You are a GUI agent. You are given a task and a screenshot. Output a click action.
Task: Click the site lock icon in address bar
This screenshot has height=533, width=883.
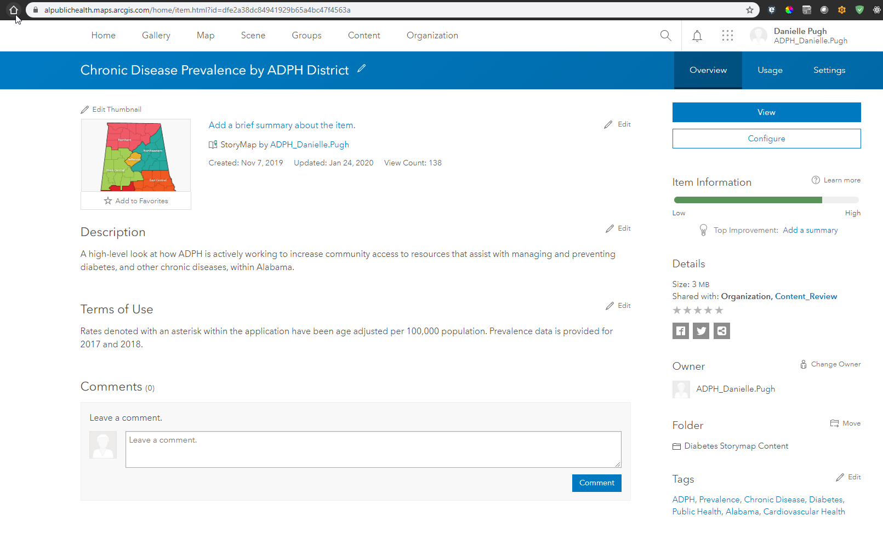coord(36,10)
